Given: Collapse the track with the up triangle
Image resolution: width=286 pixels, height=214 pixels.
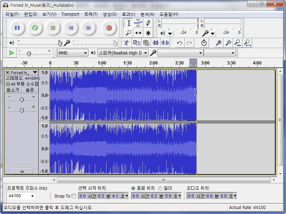Looking at the screenshot, I should pyautogui.click(x=22, y=171).
